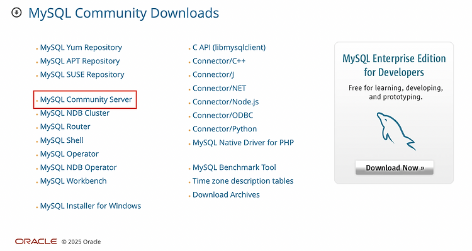The height and width of the screenshot is (251, 472).
Task: Open the MySQL NDB Operator link
Action: click(x=78, y=167)
